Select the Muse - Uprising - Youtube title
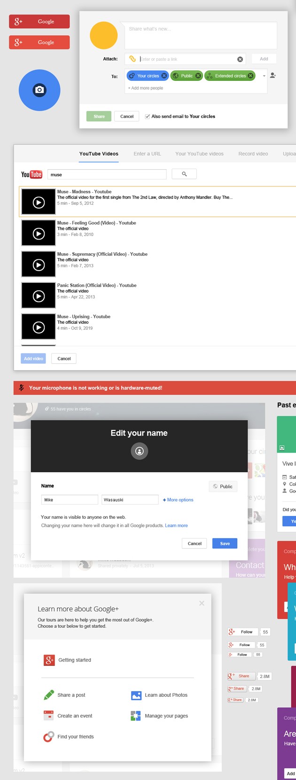 coord(84,317)
